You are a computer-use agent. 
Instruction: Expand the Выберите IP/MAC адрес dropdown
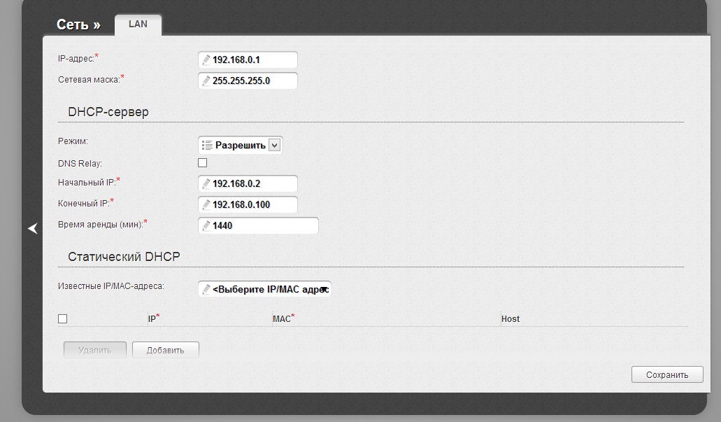264,289
